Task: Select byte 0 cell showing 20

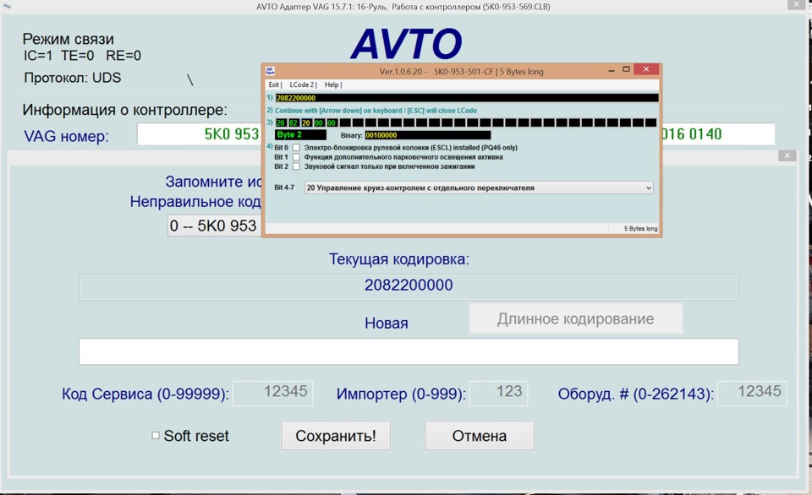Action: pos(280,123)
